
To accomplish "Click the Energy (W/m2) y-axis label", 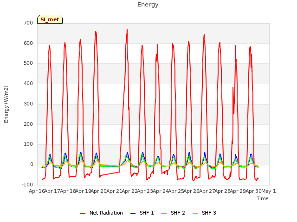I will pos(6,104).
